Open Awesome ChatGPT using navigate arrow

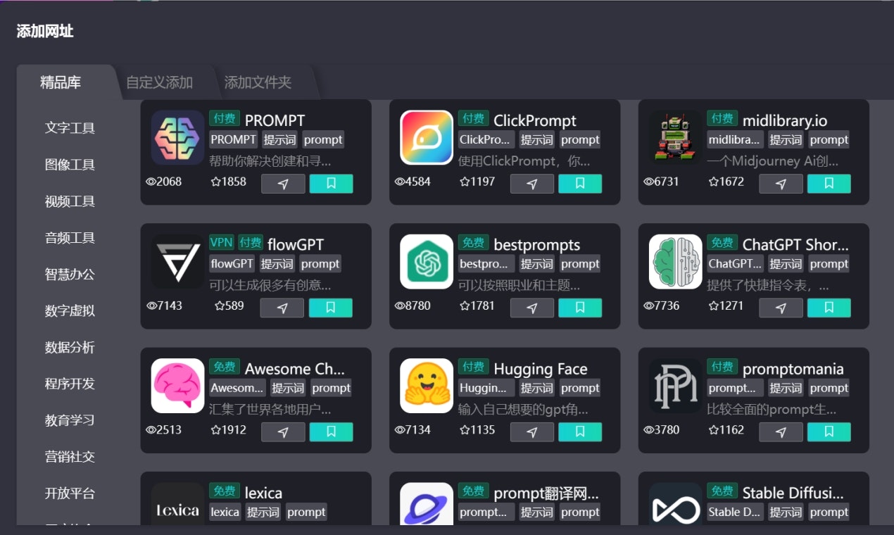click(283, 432)
